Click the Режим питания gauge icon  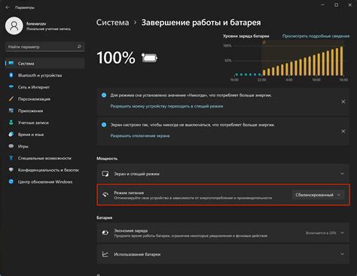[x=105, y=195]
